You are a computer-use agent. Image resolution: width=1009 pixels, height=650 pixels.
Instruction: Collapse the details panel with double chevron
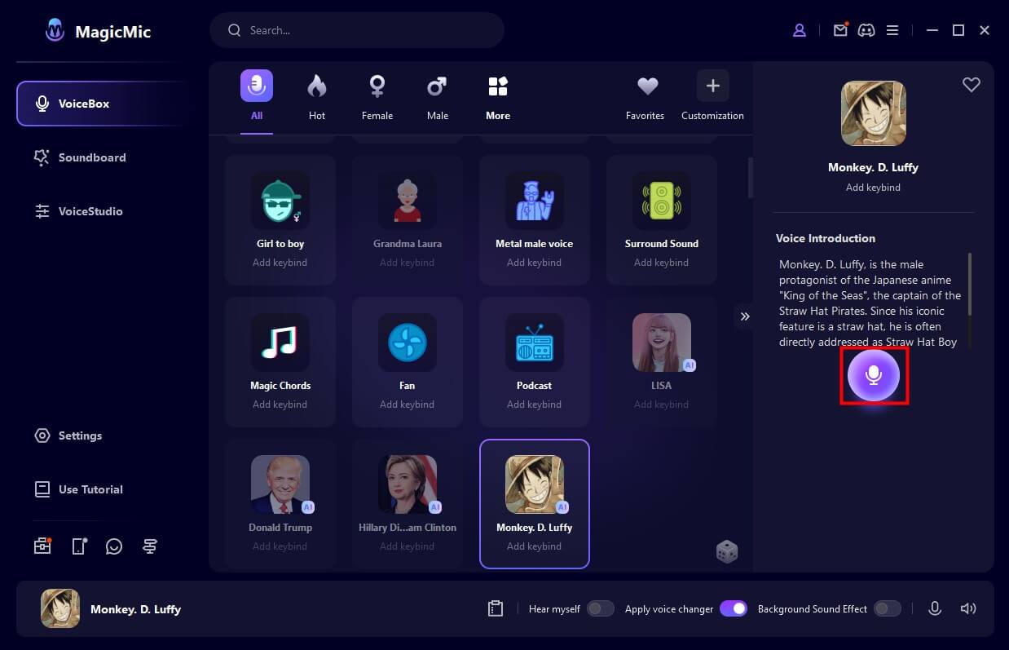[744, 316]
